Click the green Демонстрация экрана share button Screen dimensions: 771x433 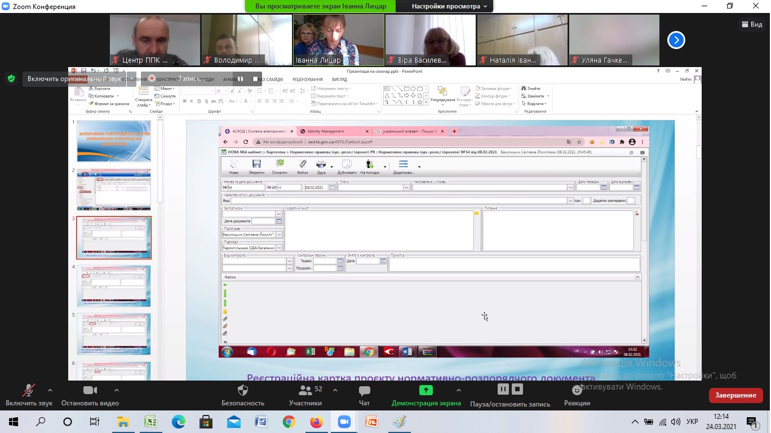(426, 396)
